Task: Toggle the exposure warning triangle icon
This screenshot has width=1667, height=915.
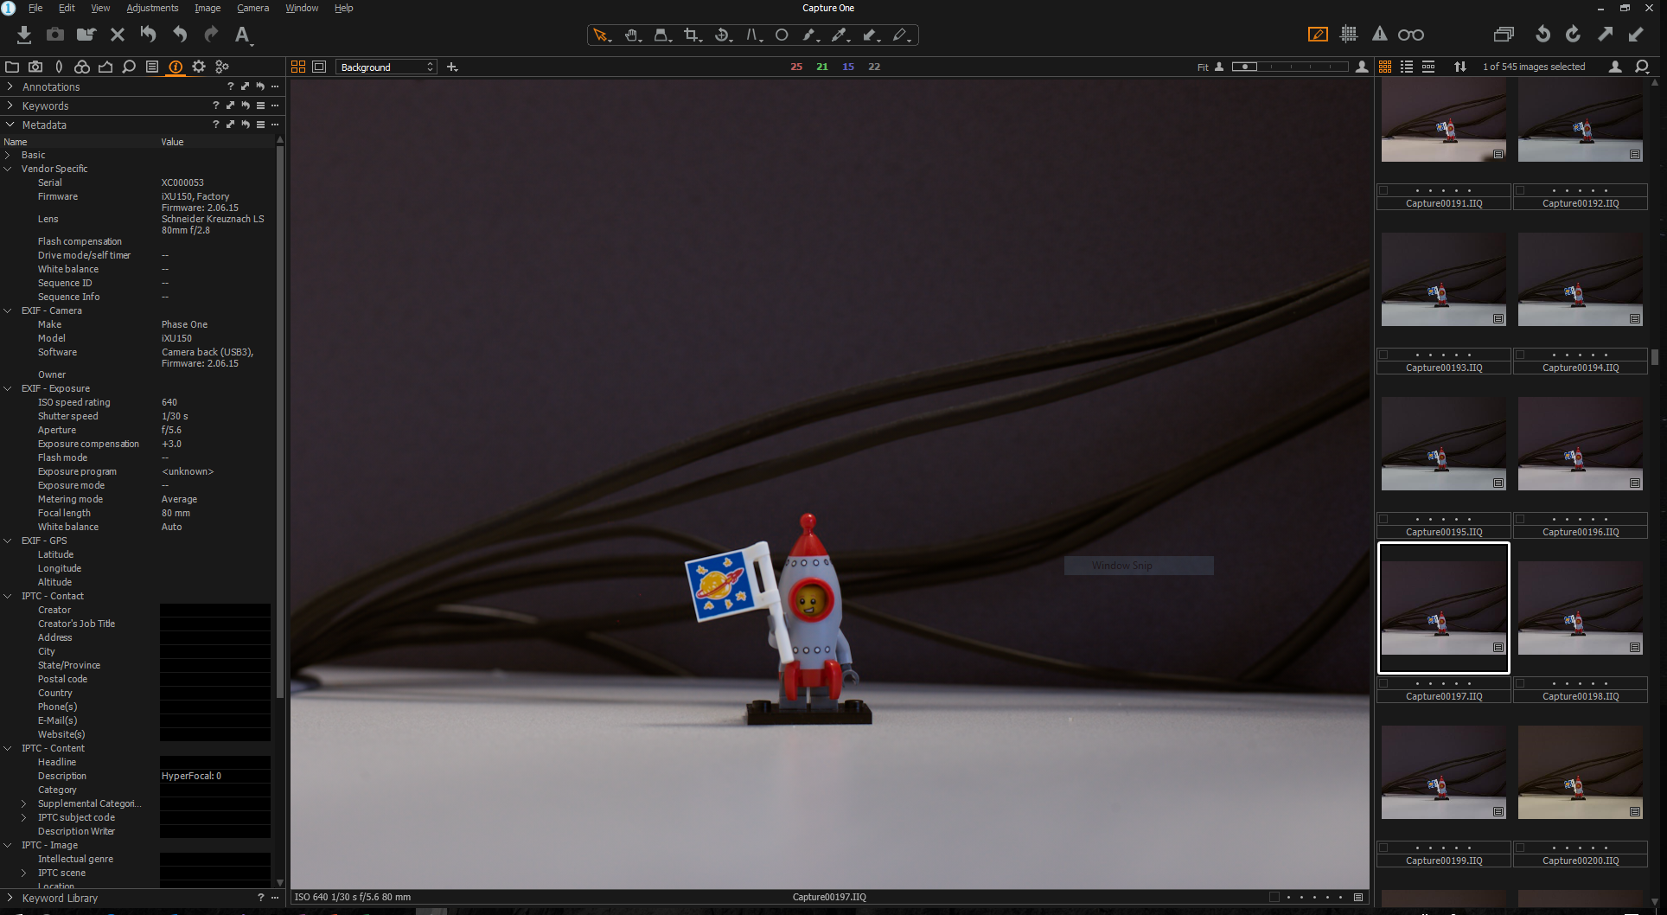Action: pyautogui.click(x=1379, y=35)
